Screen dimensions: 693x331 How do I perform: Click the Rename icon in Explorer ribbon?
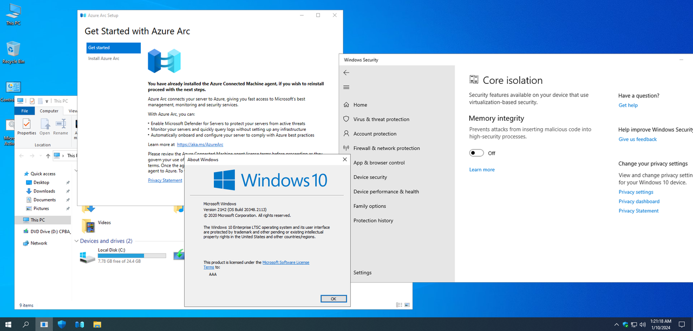click(61, 127)
